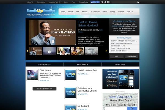Open the YouTube icon in top bar

tap(105, 2)
